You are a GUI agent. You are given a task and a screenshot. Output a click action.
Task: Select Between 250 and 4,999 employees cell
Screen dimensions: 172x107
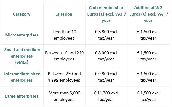(64, 77)
